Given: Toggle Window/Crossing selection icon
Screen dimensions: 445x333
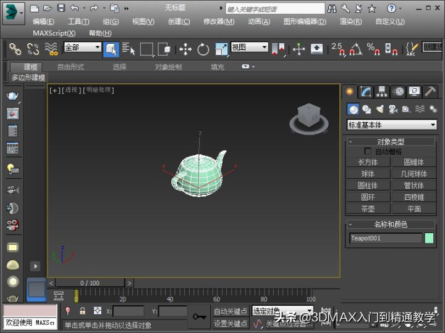Looking at the screenshot, I should [x=164, y=49].
